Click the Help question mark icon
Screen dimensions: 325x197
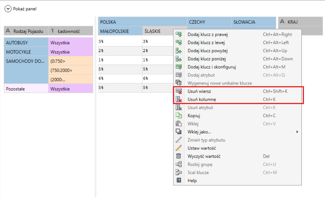[x=179, y=180]
